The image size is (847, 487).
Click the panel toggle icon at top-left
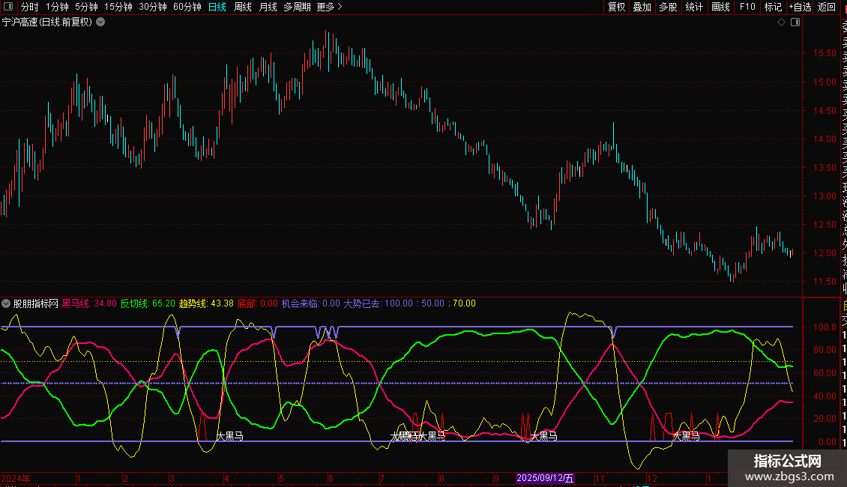(8, 7)
